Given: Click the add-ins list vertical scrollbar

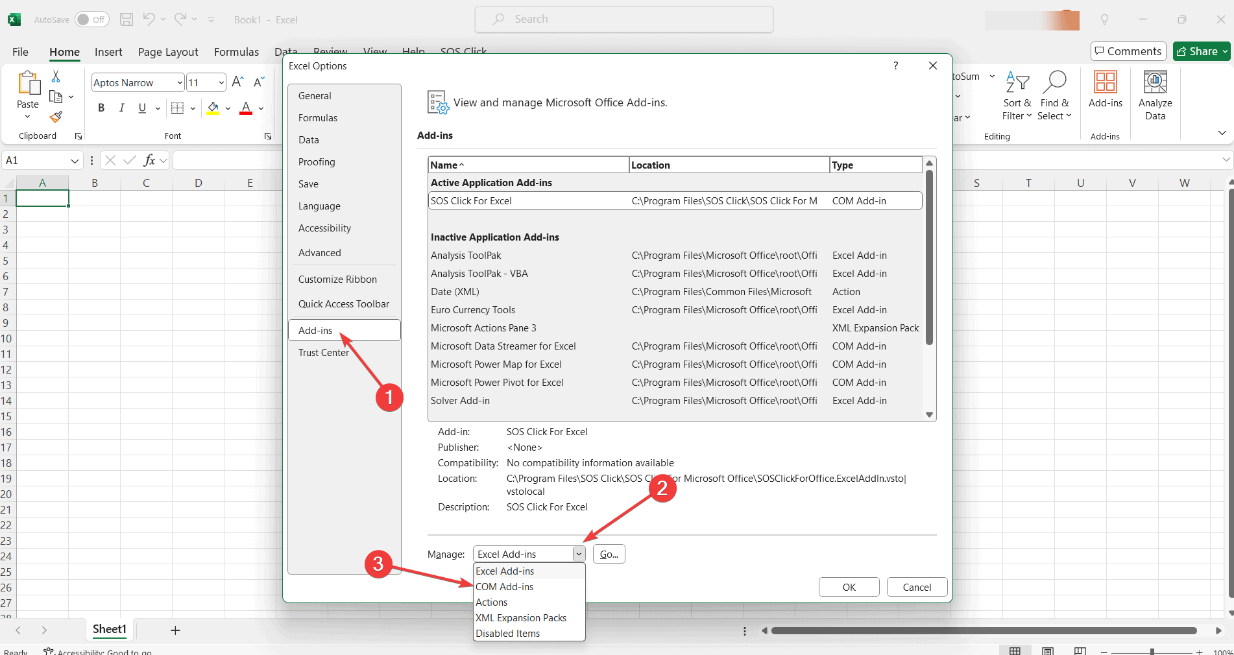Looking at the screenshot, I should pyautogui.click(x=929, y=257).
